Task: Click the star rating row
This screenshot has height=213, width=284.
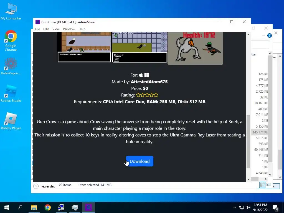Action: [x=147, y=95]
